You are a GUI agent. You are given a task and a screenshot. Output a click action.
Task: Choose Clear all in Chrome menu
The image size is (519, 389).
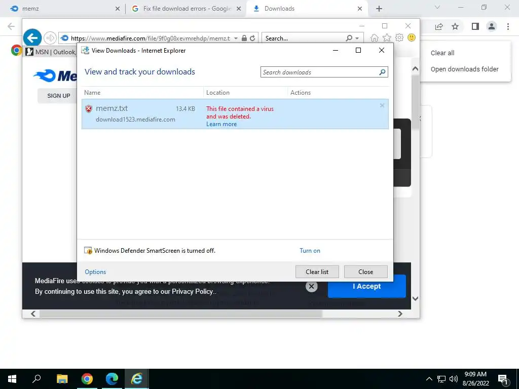click(x=442, y=53)
